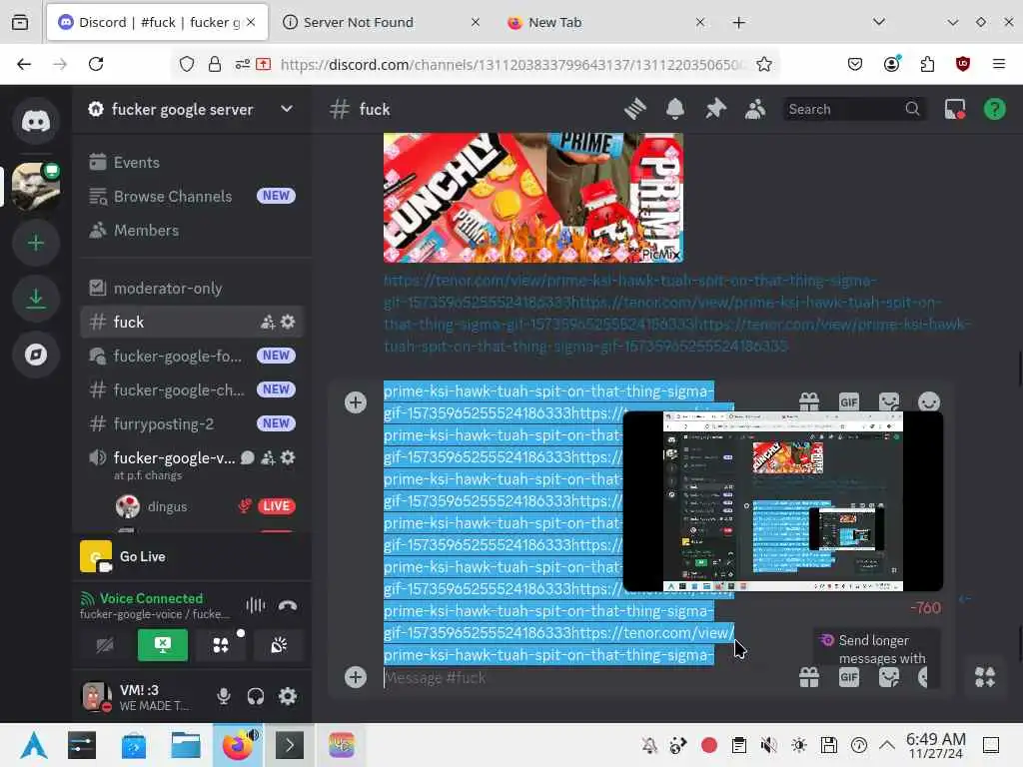Toggle muted volume icon in system tray
This screenshot has height=767, width=1023.
pyautogui.click(x=768, y=745)
